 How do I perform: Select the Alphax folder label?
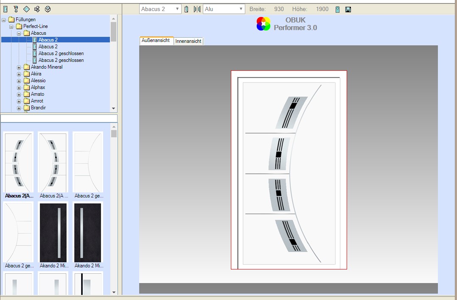coord(38,87)
